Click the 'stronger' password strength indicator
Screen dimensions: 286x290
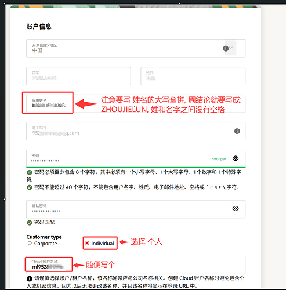pyautogui.click(x=219, y=159)
